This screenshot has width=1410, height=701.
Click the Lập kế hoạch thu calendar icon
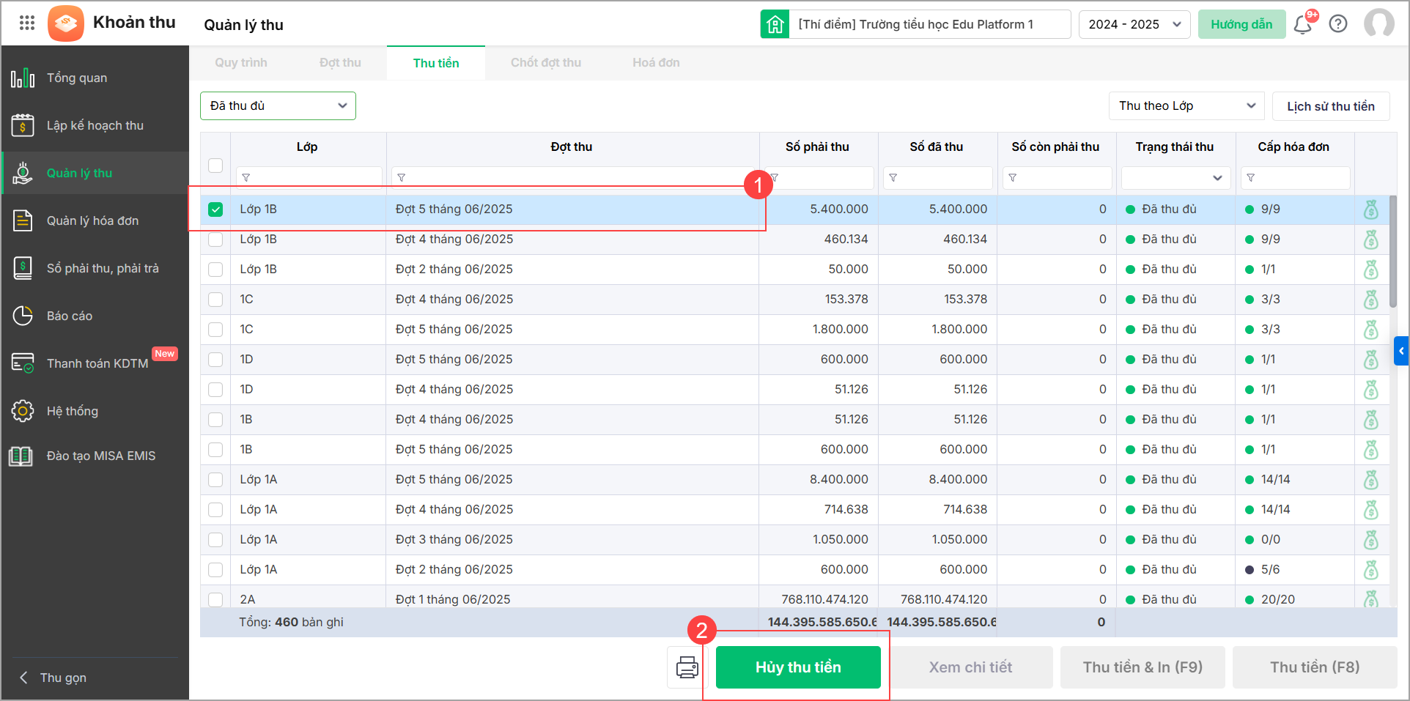(23, 125)
